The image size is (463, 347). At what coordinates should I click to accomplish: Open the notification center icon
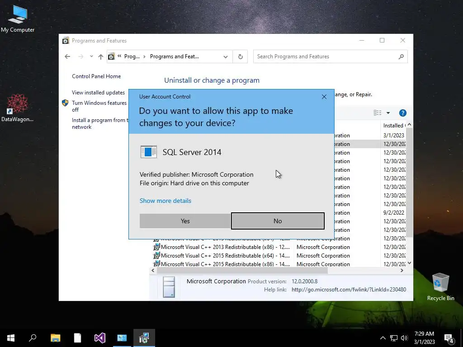(449, 338)
